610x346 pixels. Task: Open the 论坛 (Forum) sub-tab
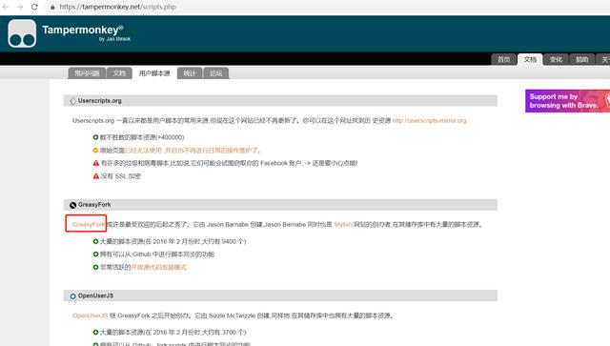click(216, 73)
